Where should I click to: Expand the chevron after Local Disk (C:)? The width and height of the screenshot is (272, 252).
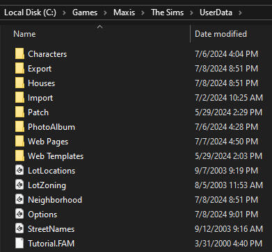click(64, 12)
